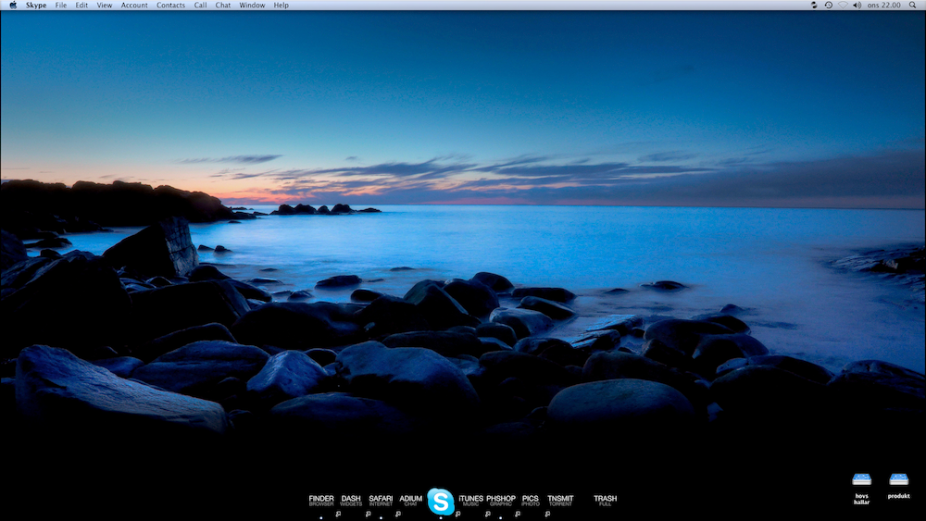
Task: Select the 'hovs hallar' drive on desktop
Action: click(x=862, y=481)
